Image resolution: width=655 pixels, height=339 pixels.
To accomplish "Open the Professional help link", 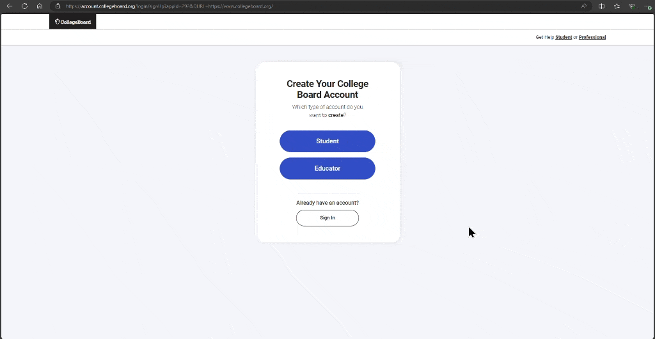I will coord(592,37).
